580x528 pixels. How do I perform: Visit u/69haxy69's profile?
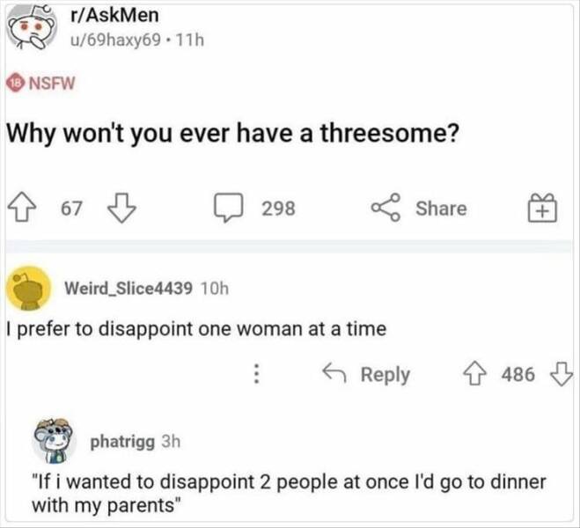116,40
